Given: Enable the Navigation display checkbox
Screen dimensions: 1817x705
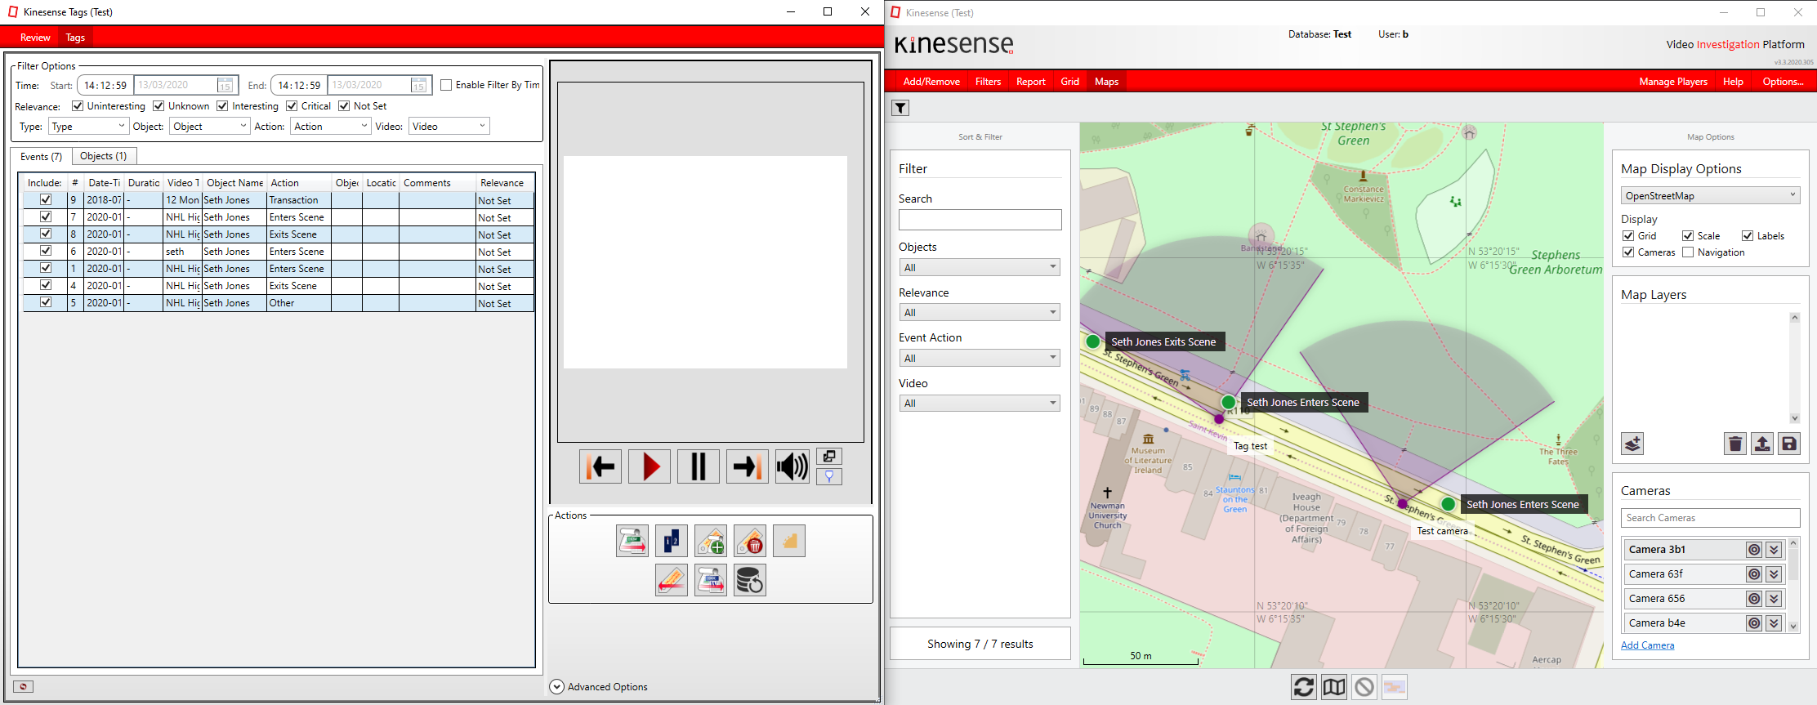Looking at the screenshot, I should tap(1688, 252).
